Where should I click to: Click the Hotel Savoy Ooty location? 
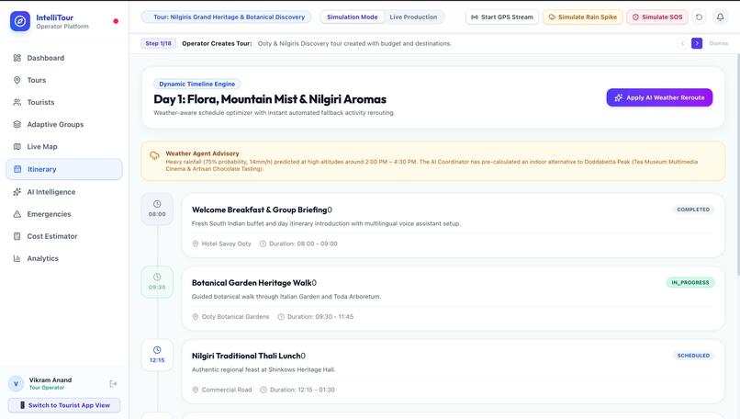tap(222, 243)
